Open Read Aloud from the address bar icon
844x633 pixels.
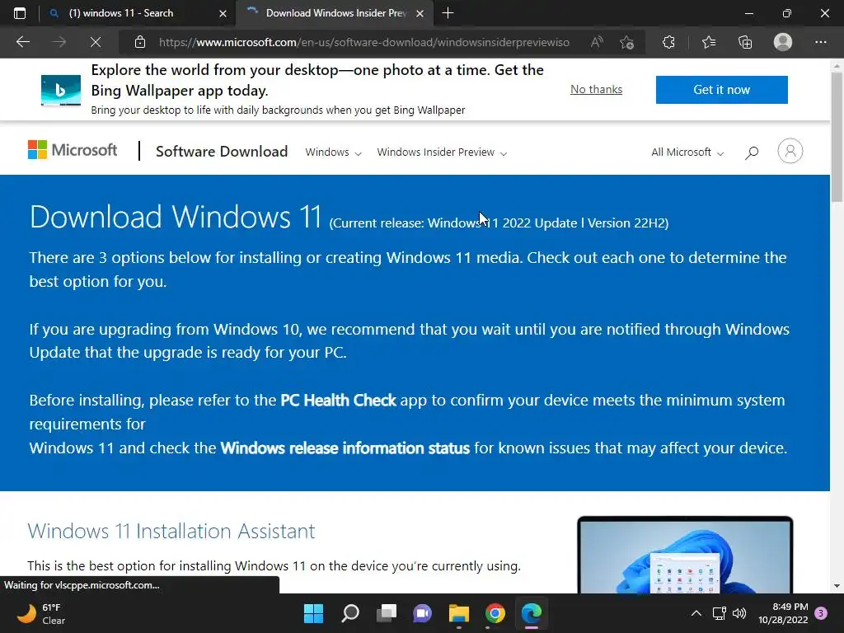[597, 42]
